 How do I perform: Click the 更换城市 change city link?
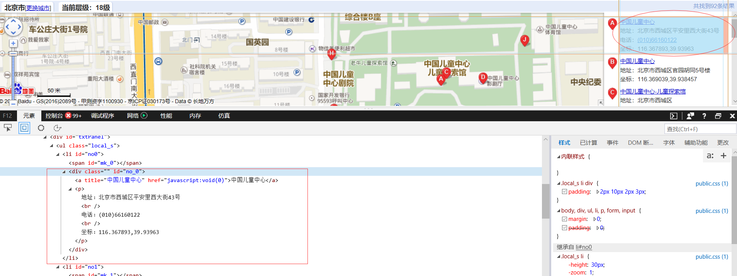point(38,8)
